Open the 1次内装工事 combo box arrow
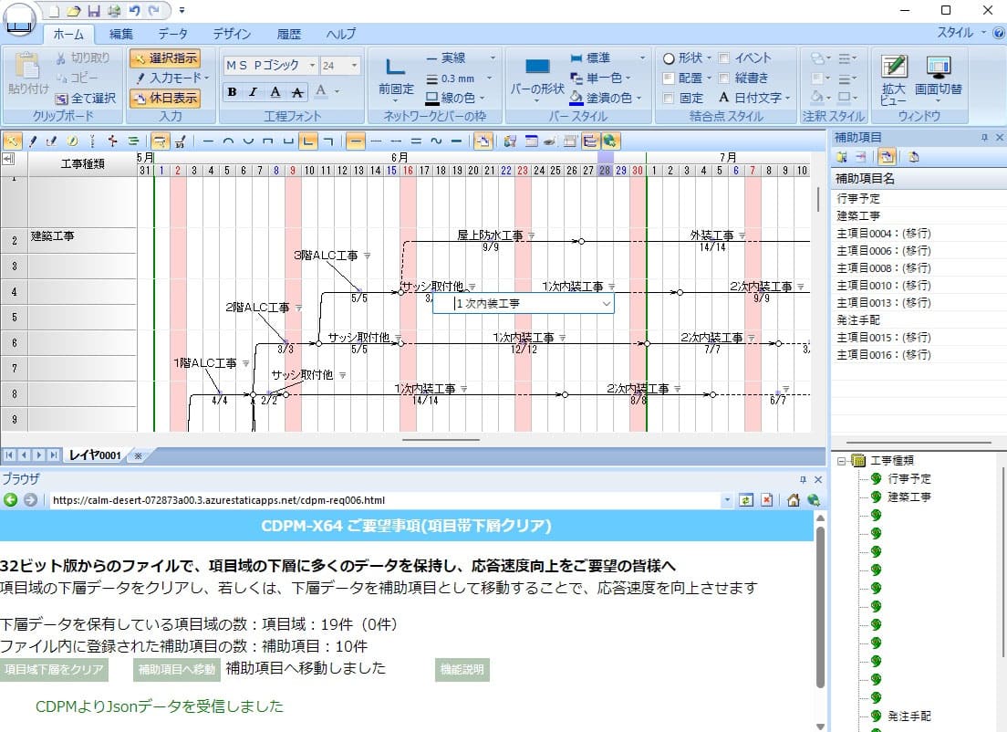 pos(607,303)
